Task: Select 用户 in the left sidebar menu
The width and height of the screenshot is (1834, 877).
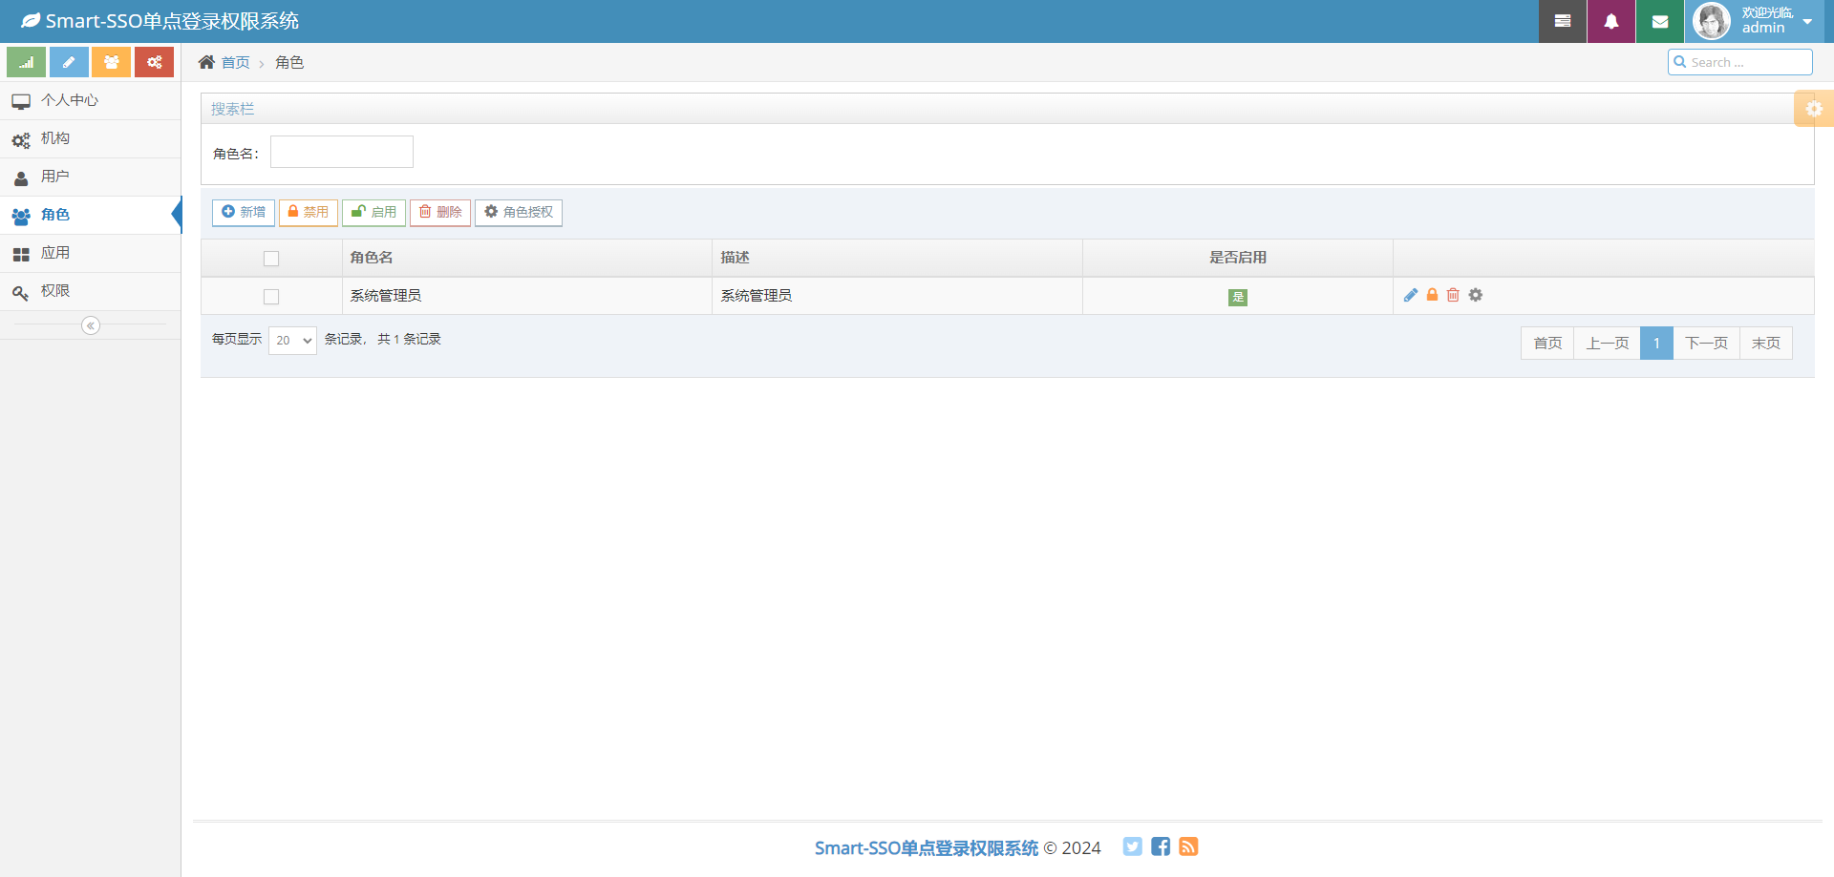Action: 55,177
